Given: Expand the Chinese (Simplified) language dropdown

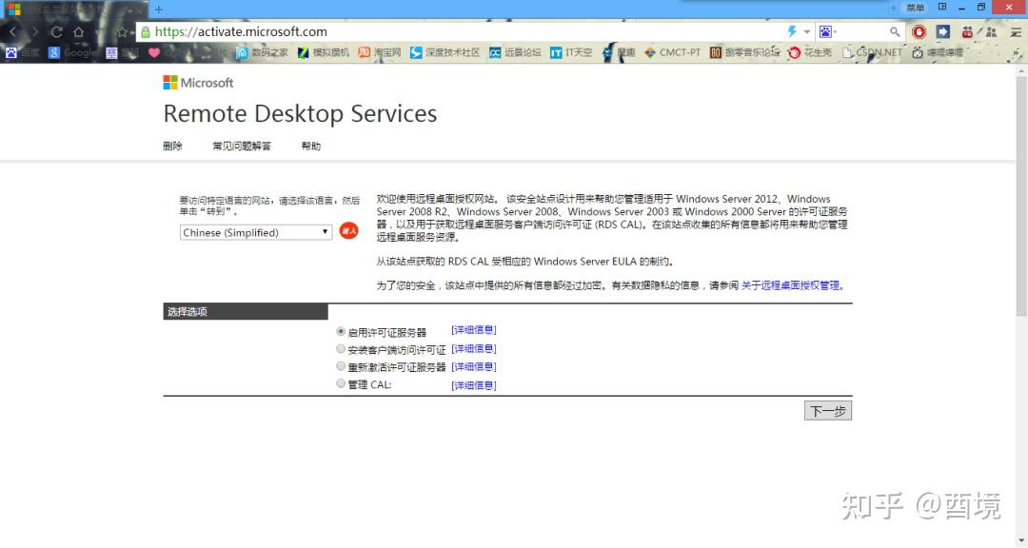Looking at the screenshot, I should click(x=256, y=233).
